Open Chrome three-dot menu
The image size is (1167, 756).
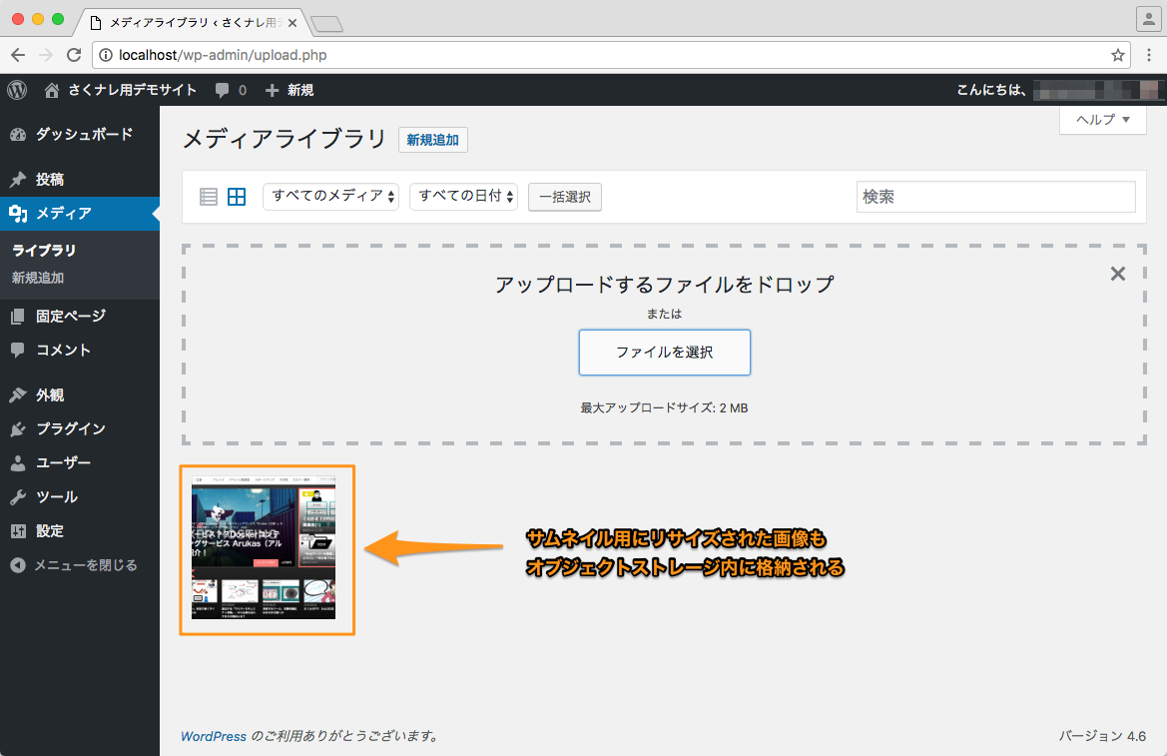[x=1148, y=55]
